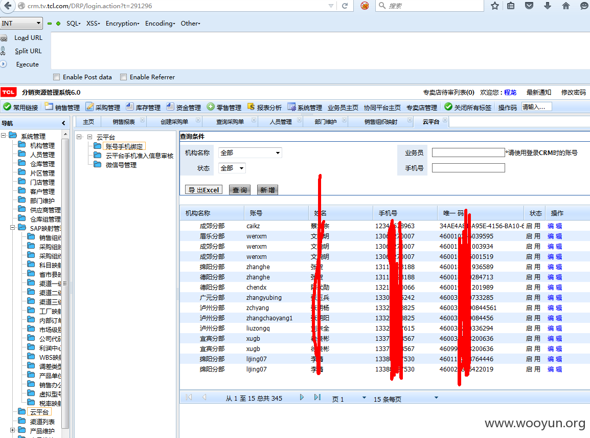Open 专卖店待审列表(0) link

[x=448, y=92]
